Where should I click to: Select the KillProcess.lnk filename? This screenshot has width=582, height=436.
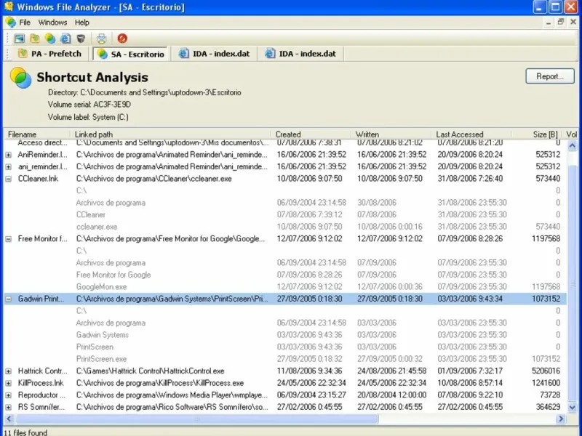pyautogui.click(x=41, y=383)
